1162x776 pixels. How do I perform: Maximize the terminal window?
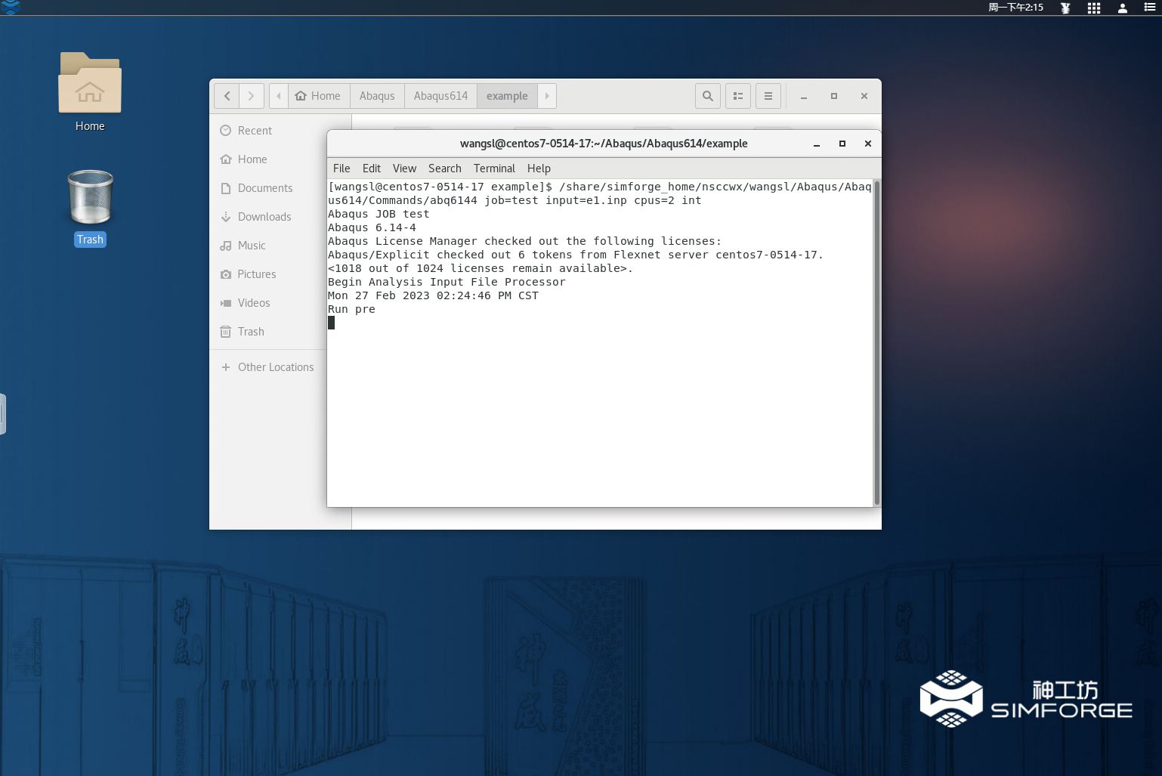[842, 144]
